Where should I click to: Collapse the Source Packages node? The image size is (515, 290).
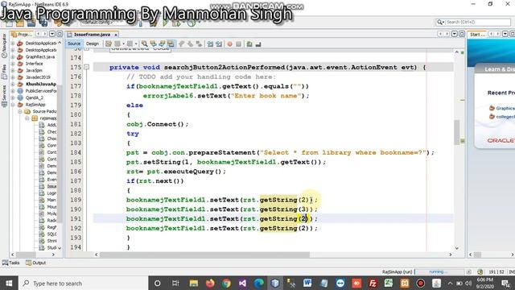pos(19,111)
